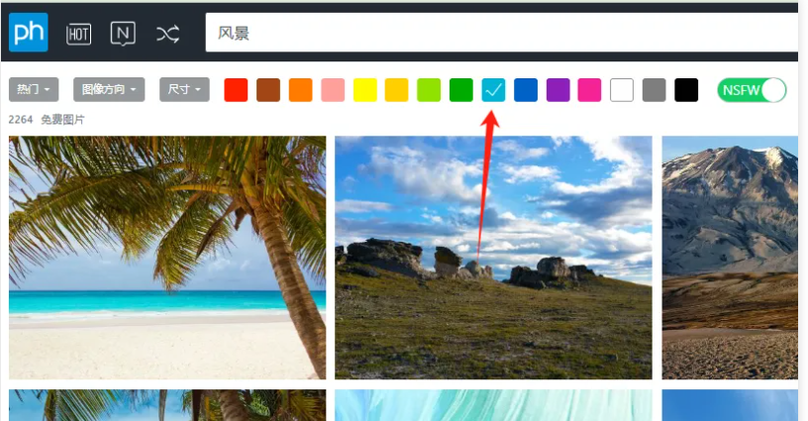The height and width of the screenshot is (421, 808).
Task: Open the 图像方向 orientation dropdown
Action: click(109, 90)
